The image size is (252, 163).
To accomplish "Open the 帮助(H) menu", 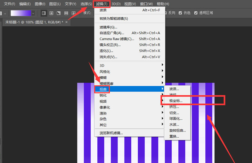I will click(163, 4).
